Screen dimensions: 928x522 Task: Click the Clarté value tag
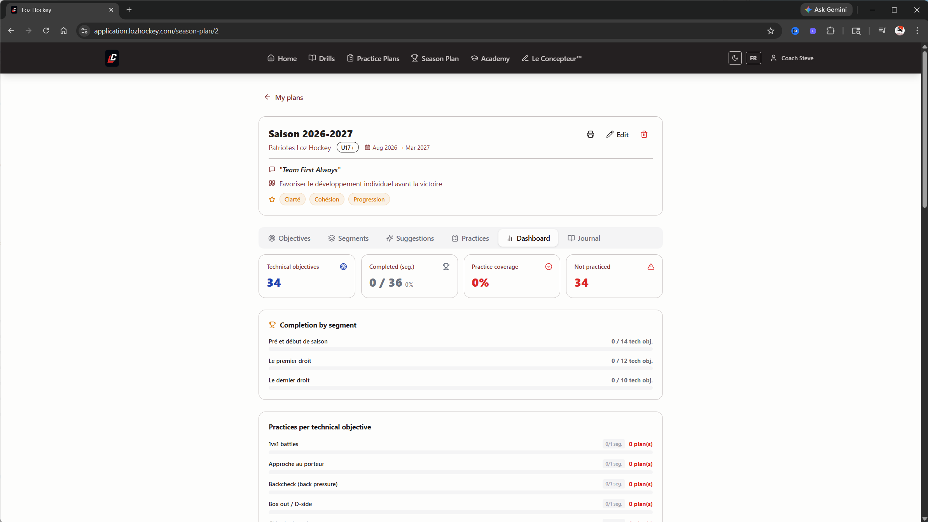click(x=292, y=199)
